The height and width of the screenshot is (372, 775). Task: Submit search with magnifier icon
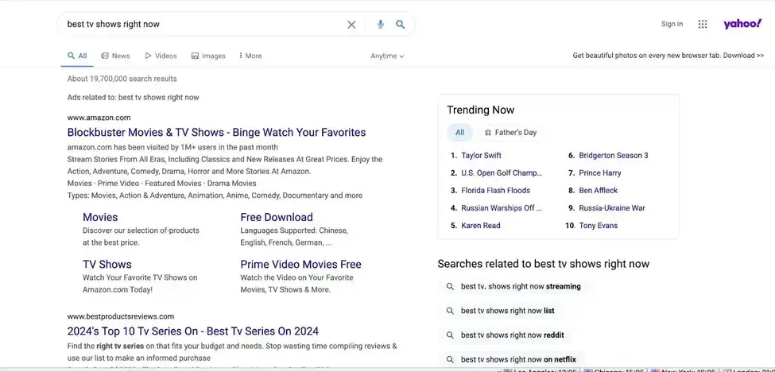(x=401, y=24)
